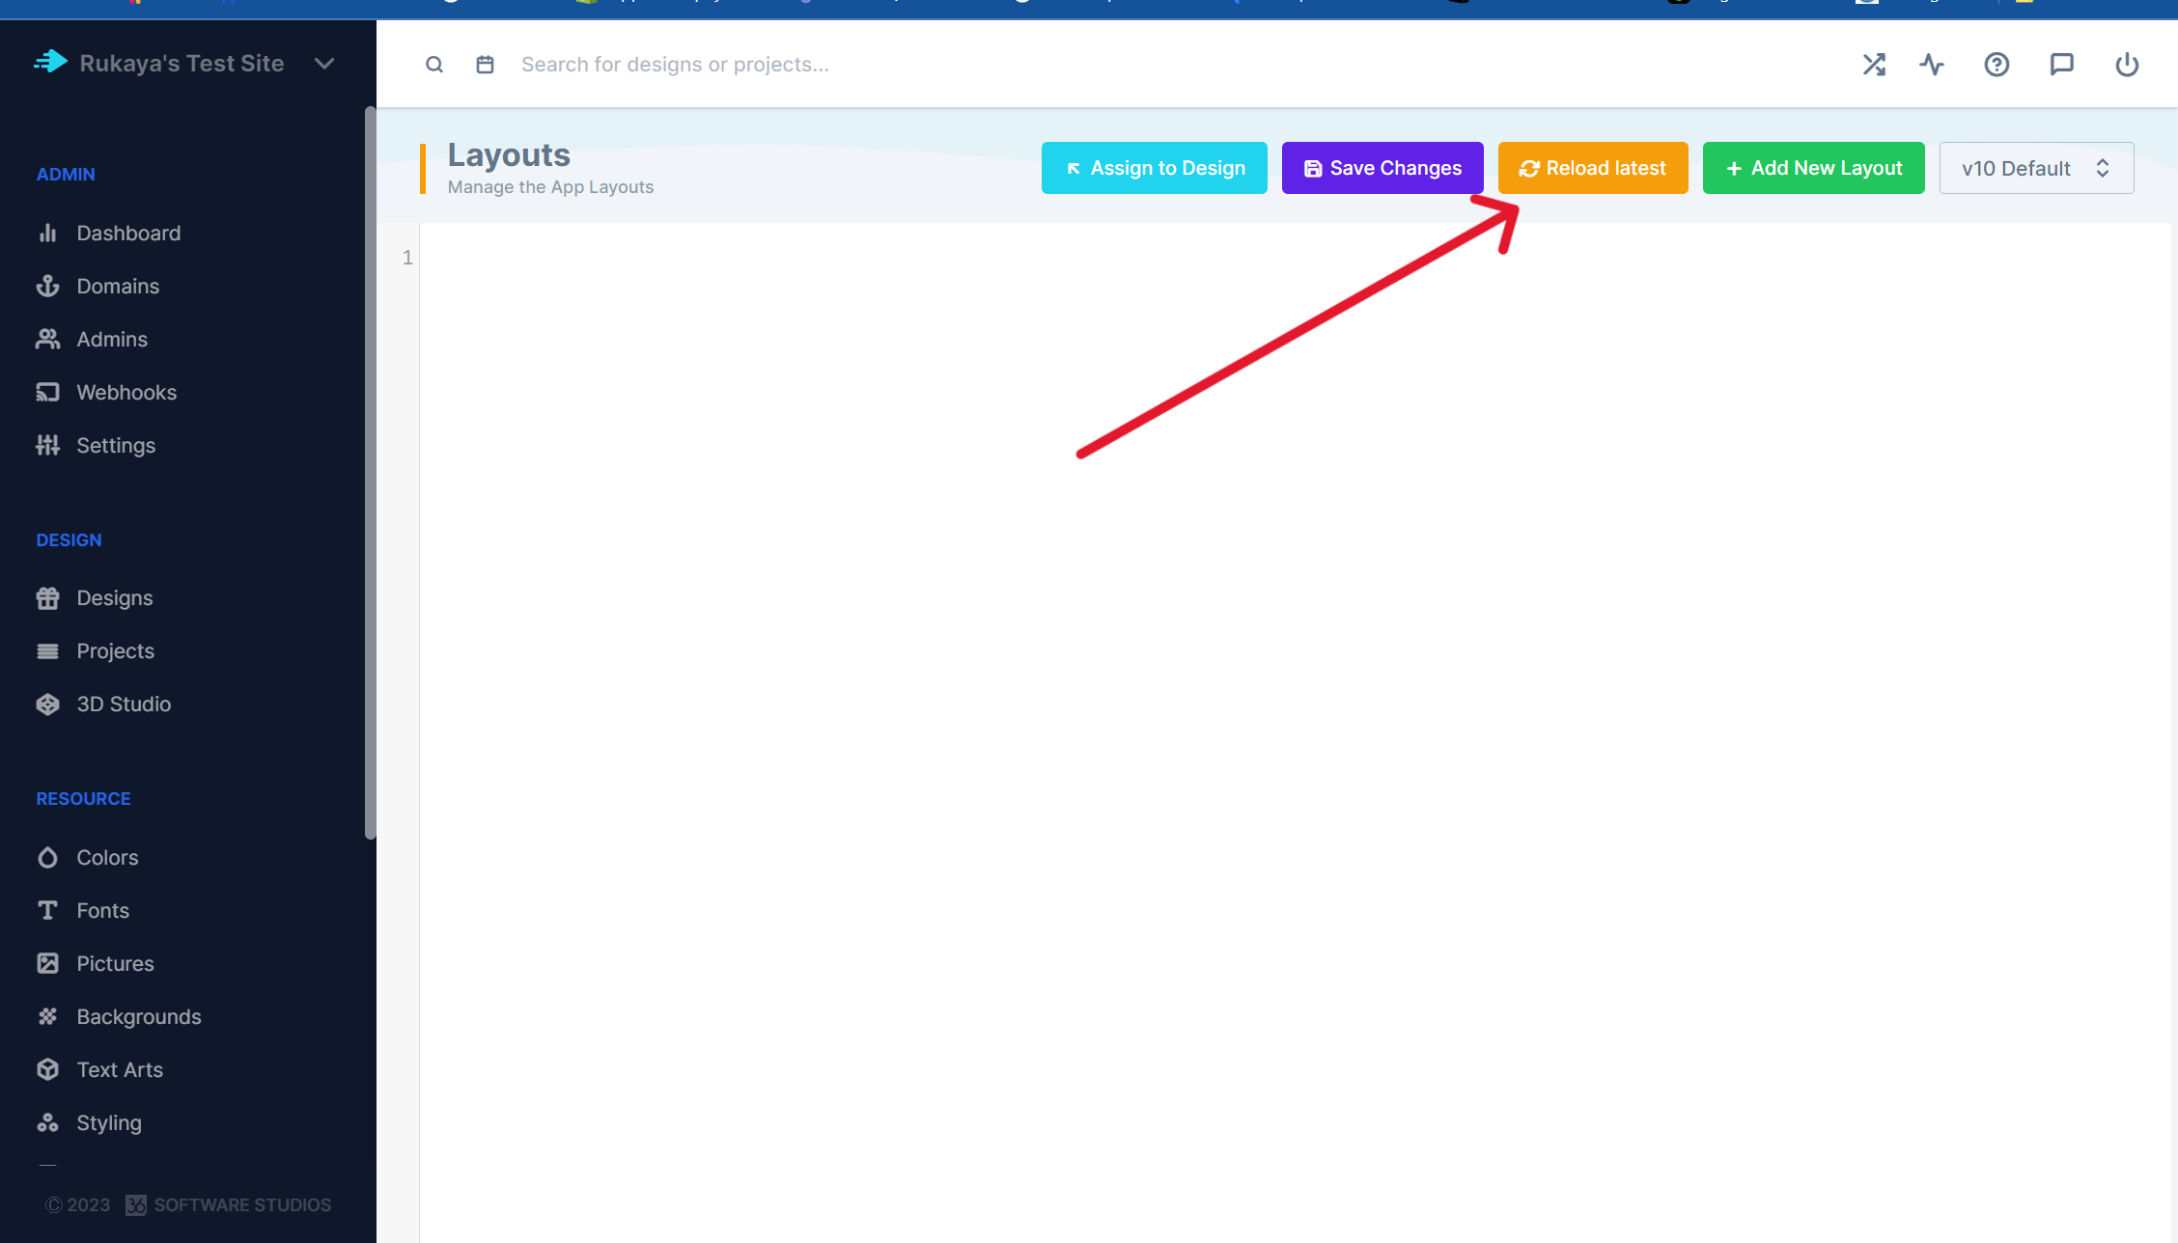Click the Colors droplet icon
This screenshot has width=2178, height=1243.
coord(47,858)
